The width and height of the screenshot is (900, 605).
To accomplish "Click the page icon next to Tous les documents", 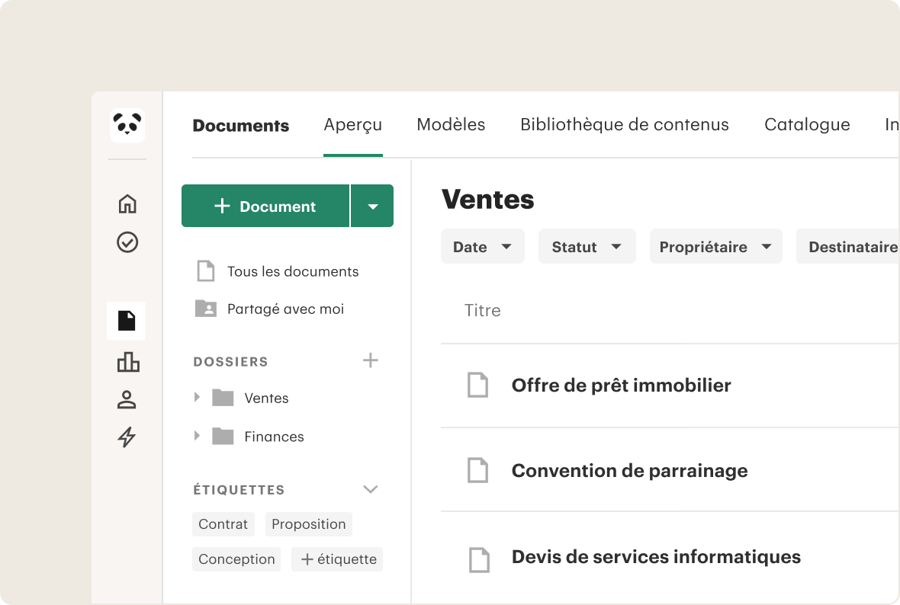I will (x=205, y=270).
